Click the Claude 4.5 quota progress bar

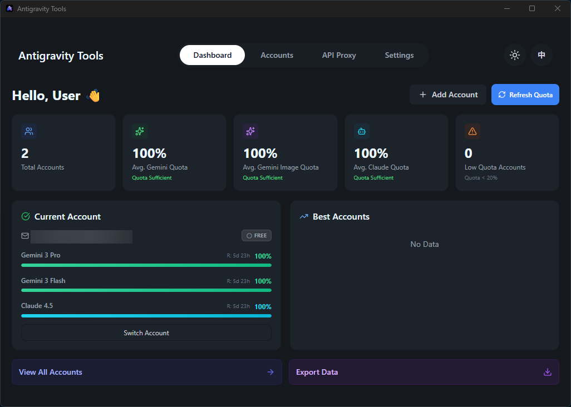tap(146, 316)
